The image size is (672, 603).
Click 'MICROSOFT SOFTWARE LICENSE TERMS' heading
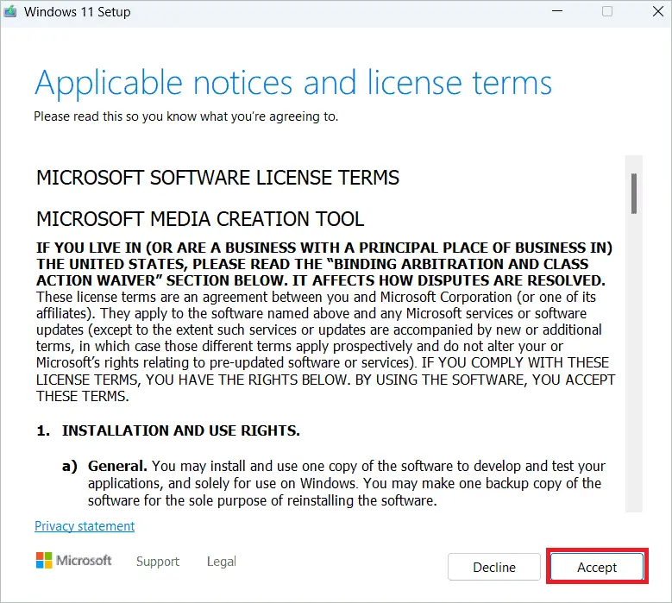(x=217, y=178)
